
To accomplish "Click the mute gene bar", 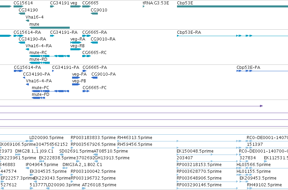I will (x=50, y=28).
